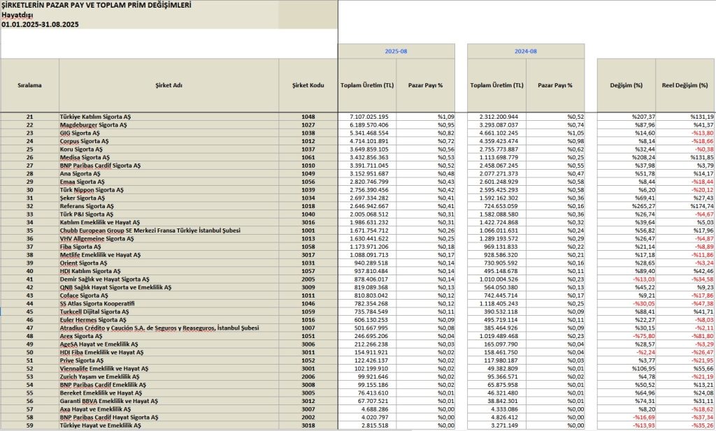
Task: Select the 'Koru Sigorta AŞ' cell
Action: click(x=169, y=149)
